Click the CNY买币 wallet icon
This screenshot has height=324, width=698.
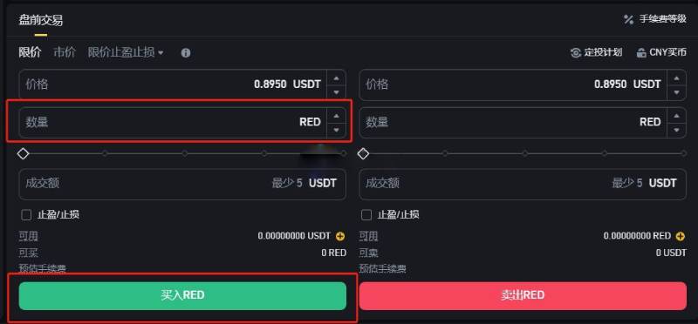(x=641, y=53)
